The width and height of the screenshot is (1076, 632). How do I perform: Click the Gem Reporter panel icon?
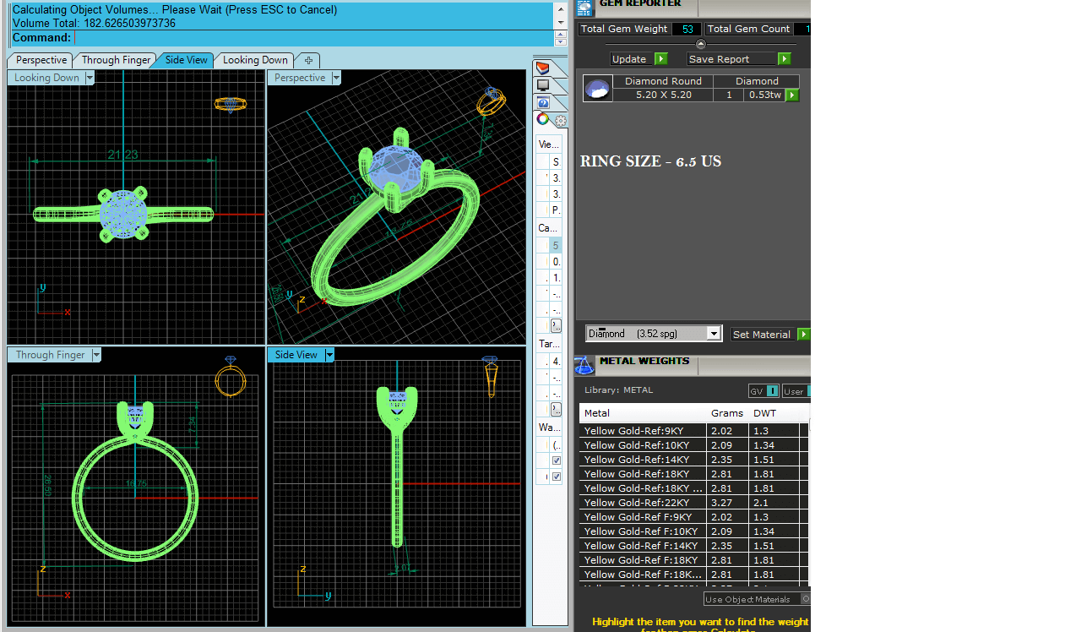584,8
